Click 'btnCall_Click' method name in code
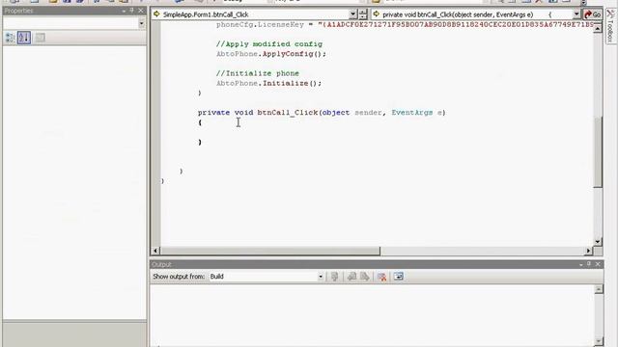618x347 pixels. pos(288,113)
